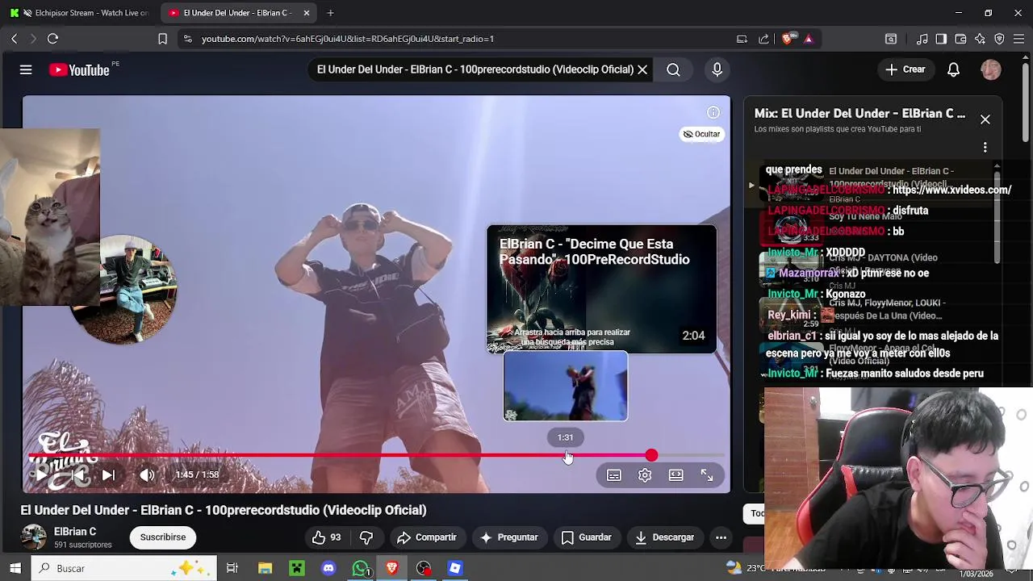
Task: Toggle subtitles in the player
Action: tap(614, 475)
